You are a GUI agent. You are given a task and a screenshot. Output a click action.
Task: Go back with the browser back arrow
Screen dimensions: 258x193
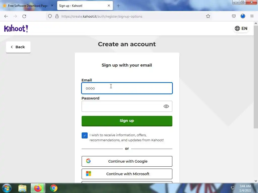pos(6,16)
